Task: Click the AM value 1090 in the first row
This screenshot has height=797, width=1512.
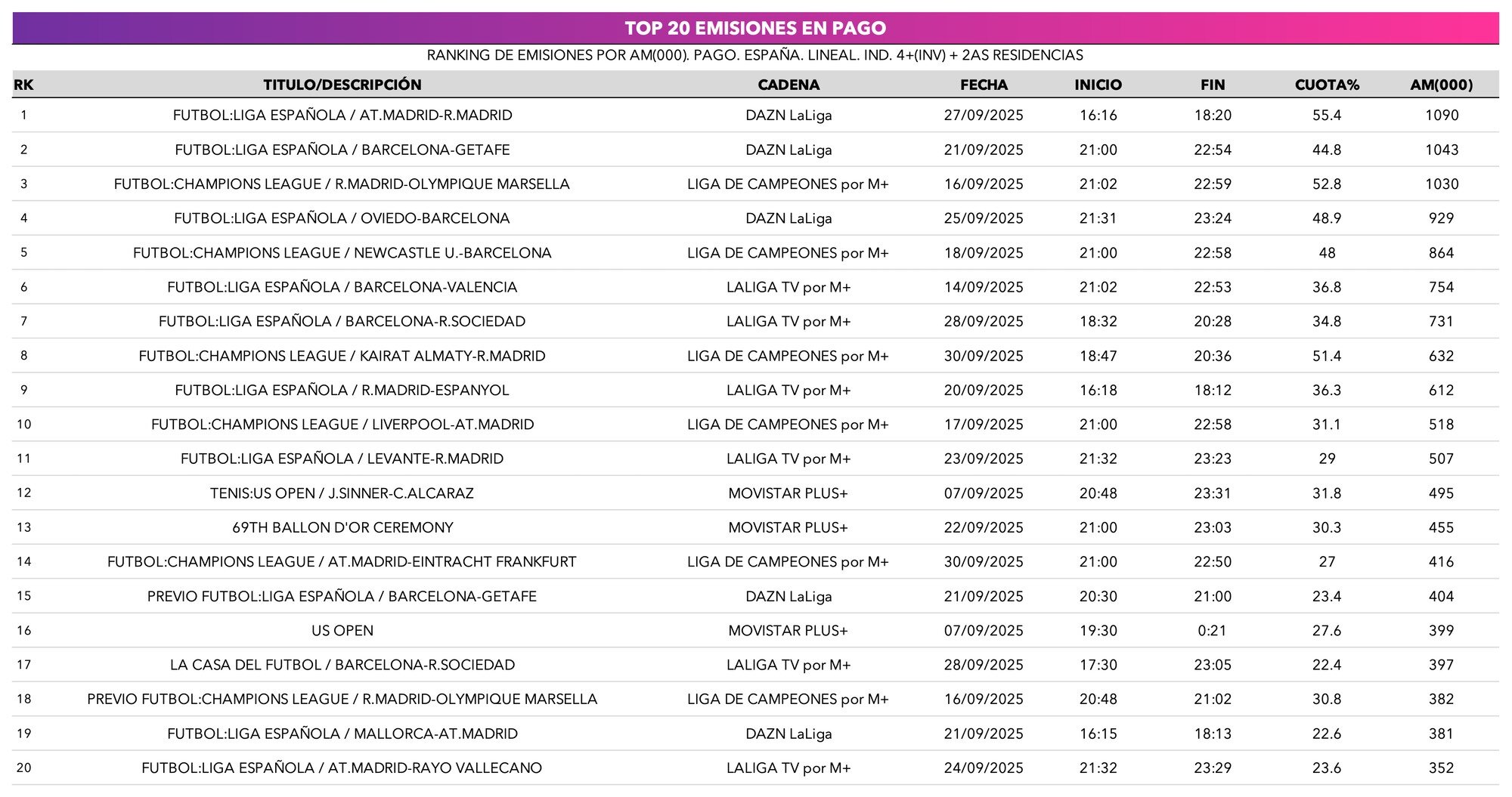Action: click(1442, 115)
